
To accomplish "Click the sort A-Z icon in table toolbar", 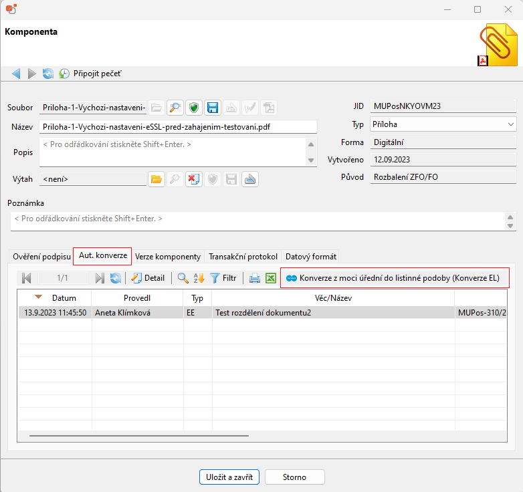I will (x=199, y=278).
